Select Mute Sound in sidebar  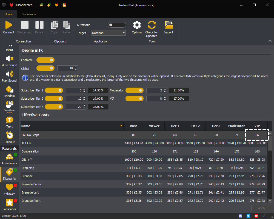pos(9,61)
